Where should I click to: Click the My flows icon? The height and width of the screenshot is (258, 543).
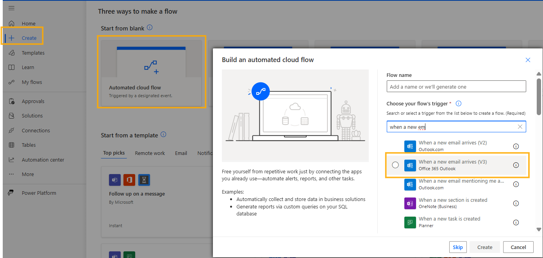click(x=12, y=82)
